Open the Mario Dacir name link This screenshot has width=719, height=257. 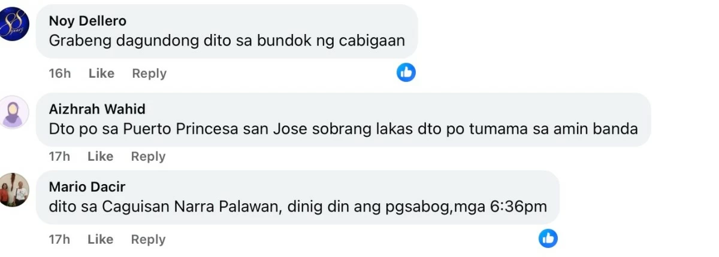coord(87,187)
